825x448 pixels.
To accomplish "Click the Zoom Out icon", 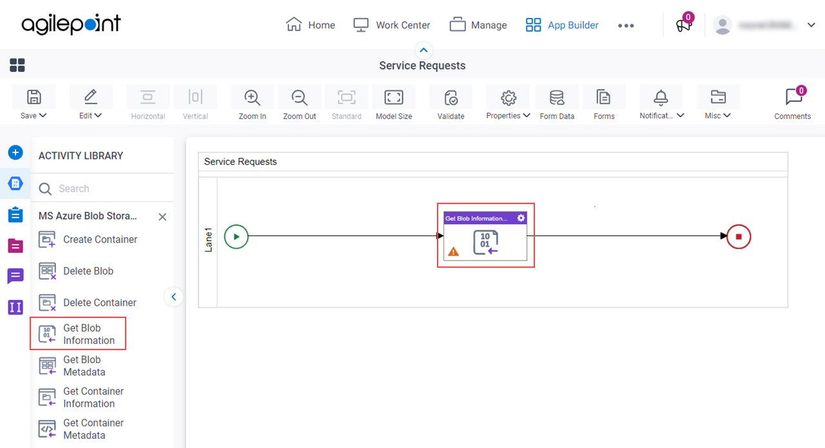I will click(299, 97).
